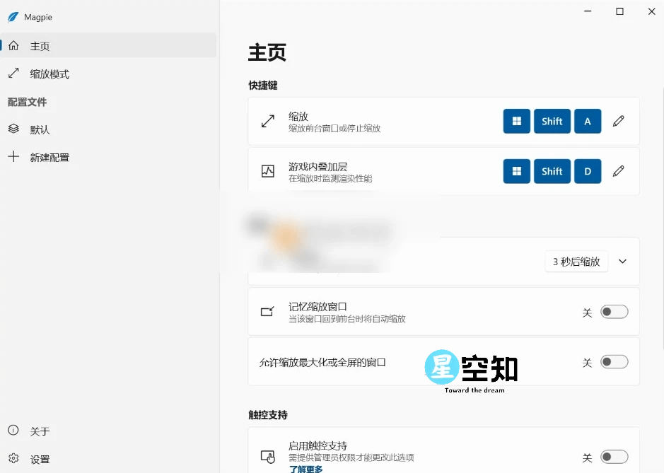
Task: Enable 允许缩放最大化或全屏的窗口
Action: [x=614, y=361]
